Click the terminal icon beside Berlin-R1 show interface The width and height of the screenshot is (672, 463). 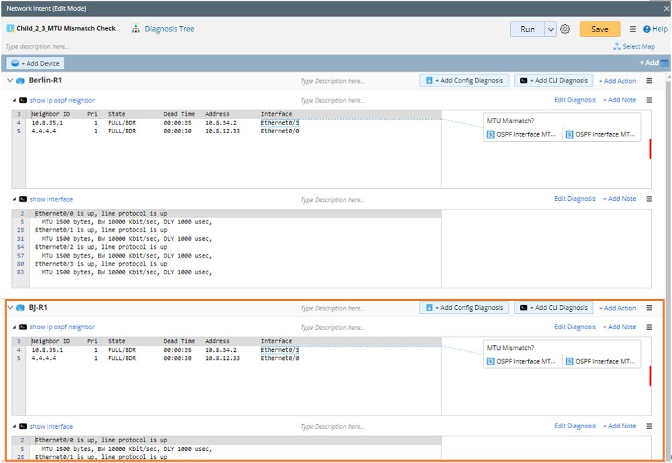[23, 199]
